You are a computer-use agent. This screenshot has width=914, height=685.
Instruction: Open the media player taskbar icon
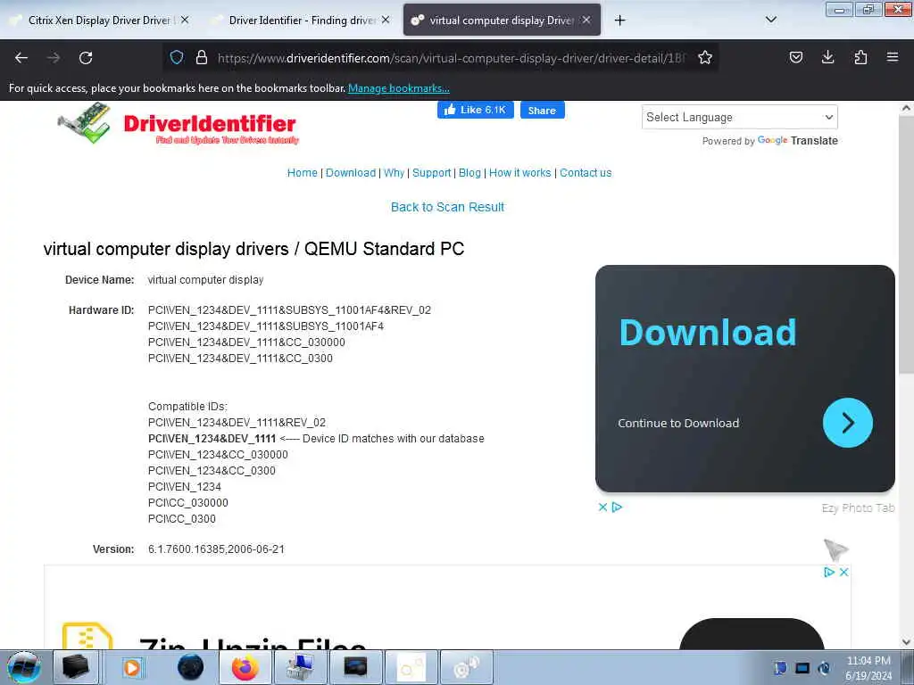click(x=132, y=667)
